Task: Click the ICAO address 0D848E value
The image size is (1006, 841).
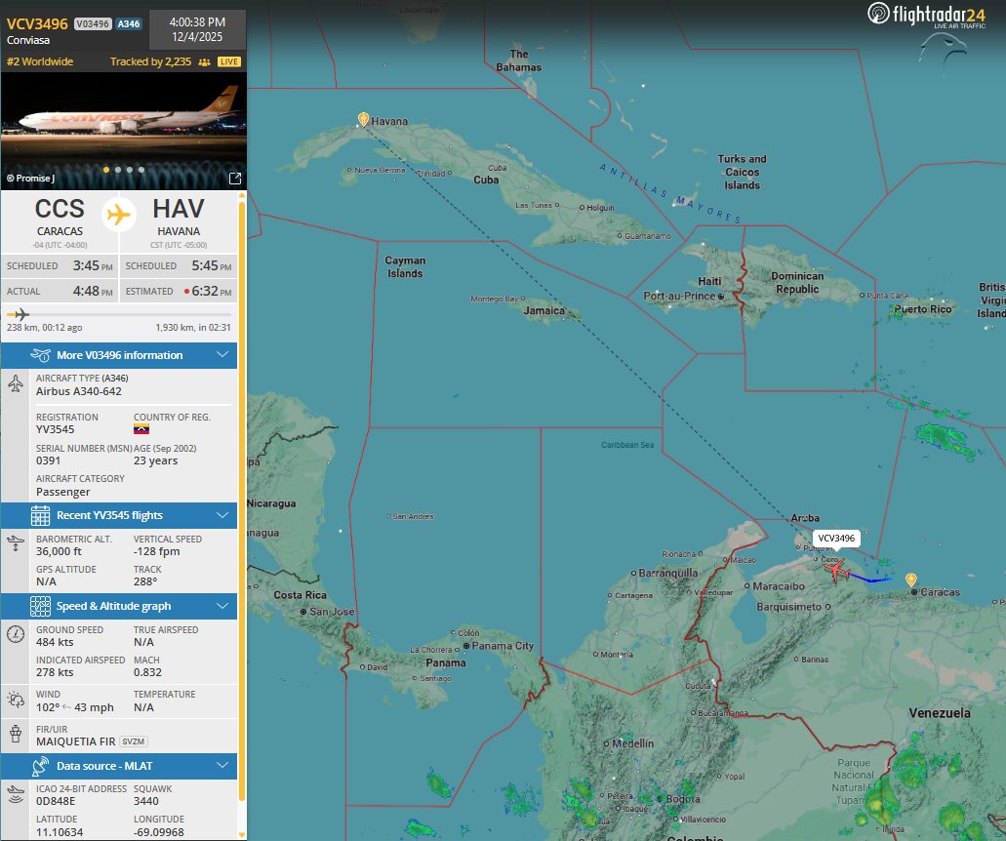Action: (x=56, y=801)
